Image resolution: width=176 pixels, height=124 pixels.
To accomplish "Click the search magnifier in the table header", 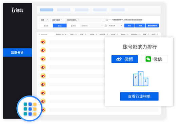I will (39, 35).
